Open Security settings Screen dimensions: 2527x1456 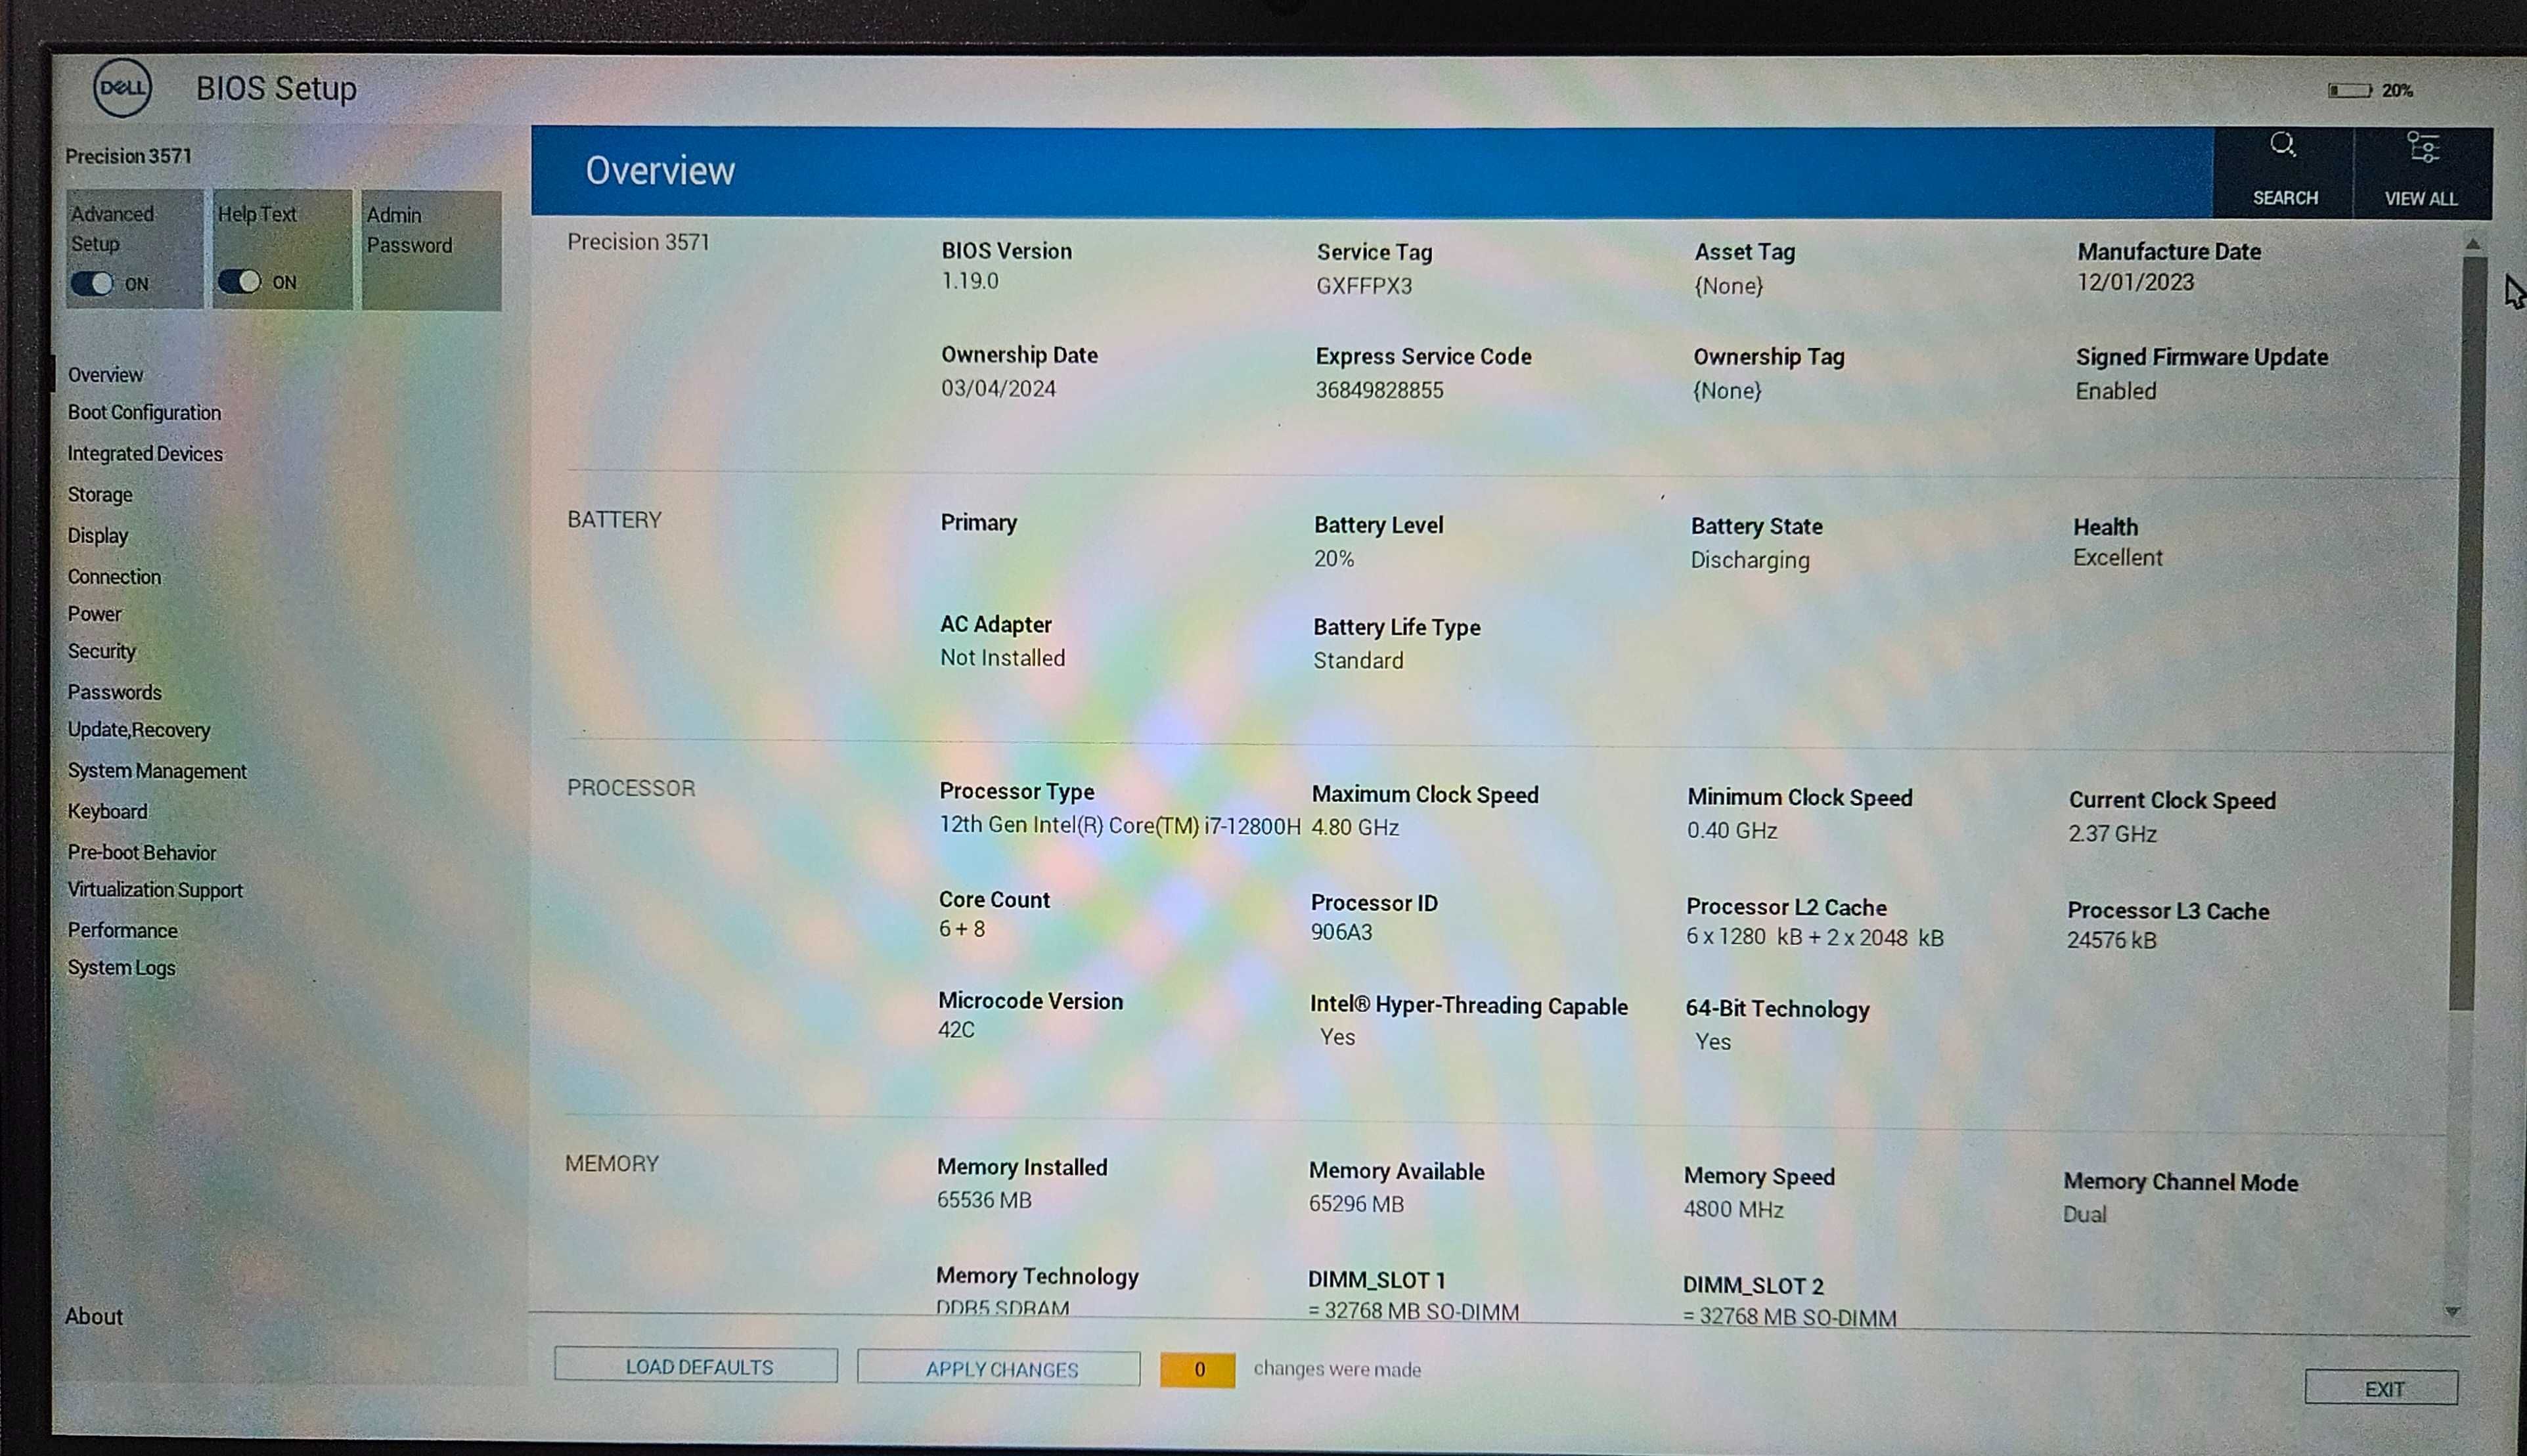[x=101, y=651]
